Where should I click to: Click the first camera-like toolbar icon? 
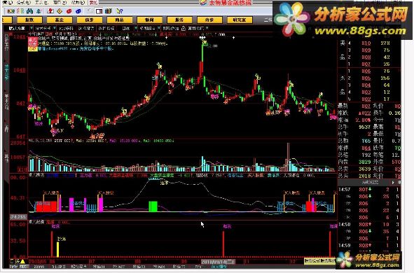point(11,11)
